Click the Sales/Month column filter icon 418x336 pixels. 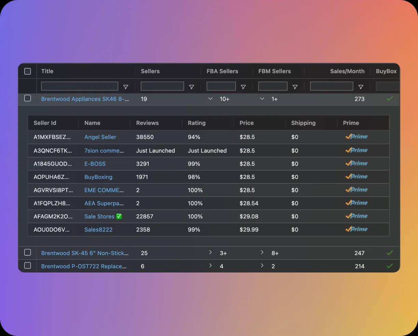361,87
